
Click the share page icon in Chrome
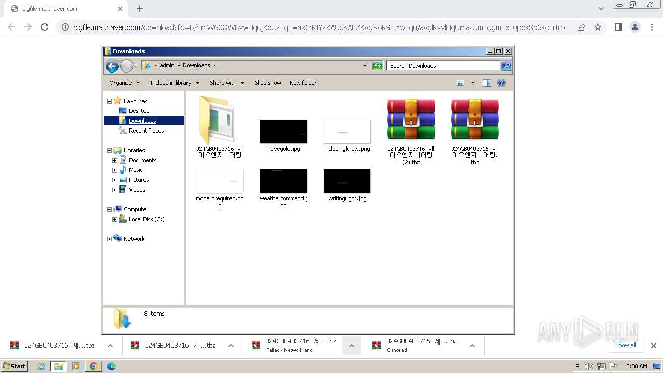tap(581, 27)
